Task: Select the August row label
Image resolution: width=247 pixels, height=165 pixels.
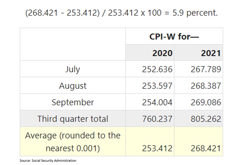Action: (x=73, y=86)
